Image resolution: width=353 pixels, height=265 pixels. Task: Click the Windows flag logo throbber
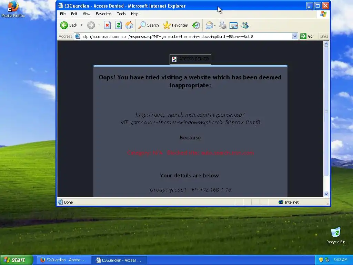coord(323,14)
